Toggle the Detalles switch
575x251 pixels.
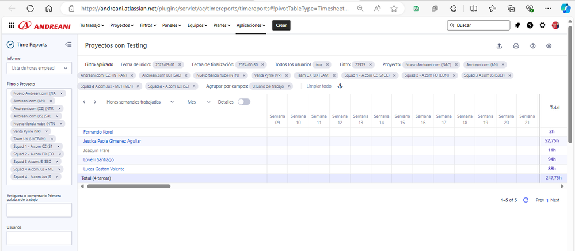point(244,102)
